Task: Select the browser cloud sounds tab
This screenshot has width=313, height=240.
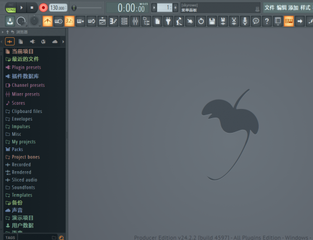Action: 55,41
